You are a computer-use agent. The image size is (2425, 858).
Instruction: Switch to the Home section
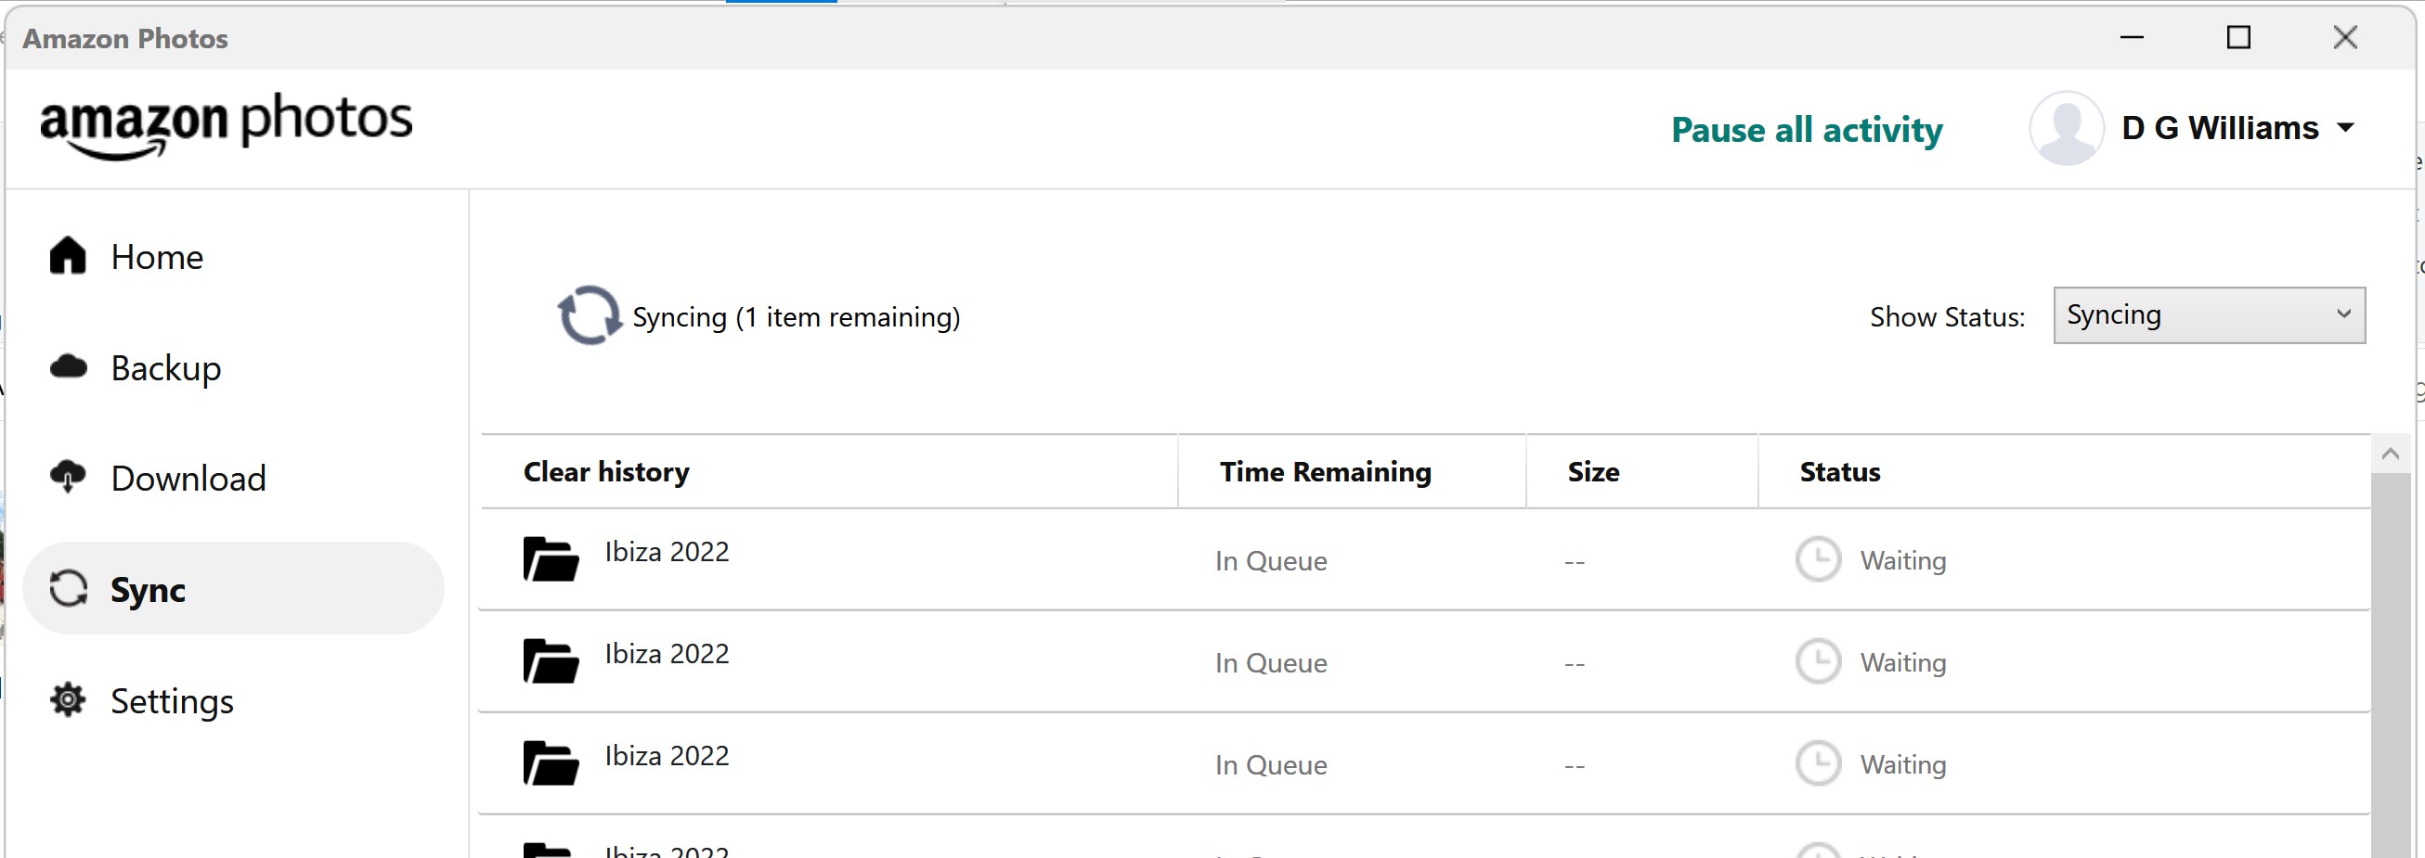point(157,256)
